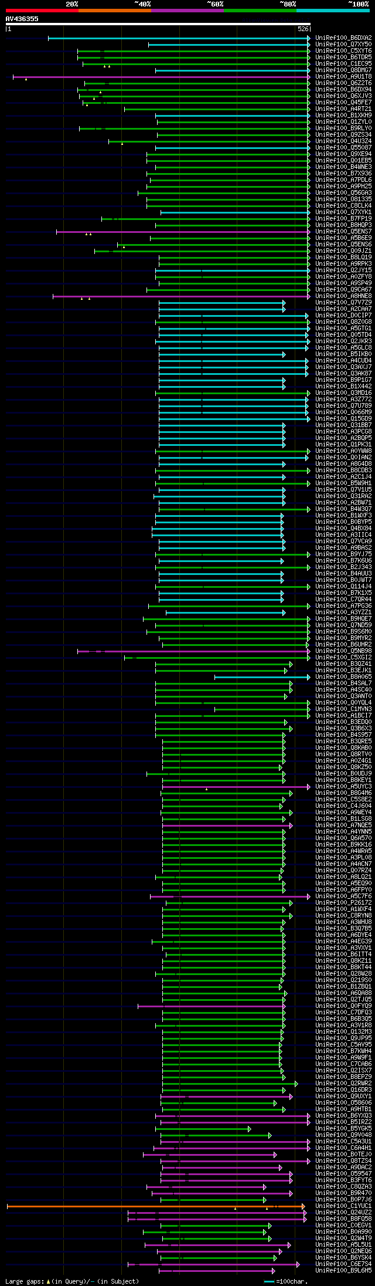Select the UniRef100_Q1PK31 label
Image resolution: width=375 pixels, height=1286 pixels.
343,445
